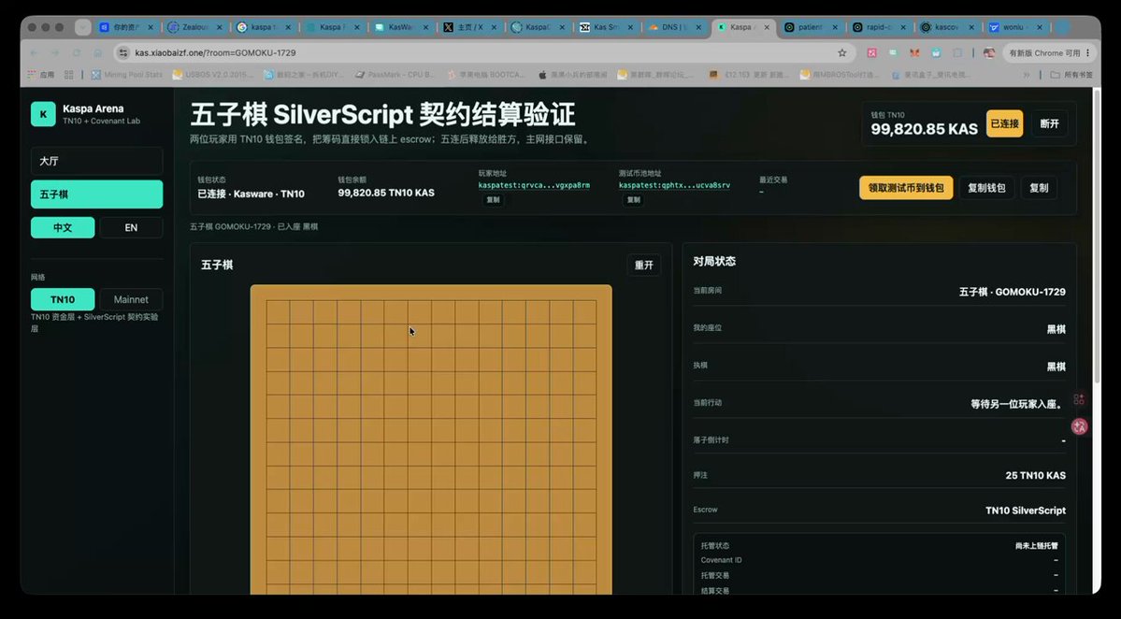Click the pink translate extension icon
The image size is (1121, 619).
coord(871,53)
